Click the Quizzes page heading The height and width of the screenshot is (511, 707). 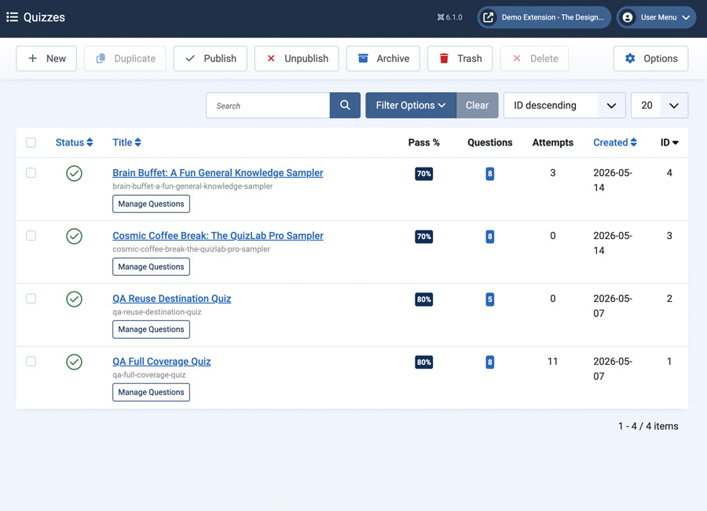click(x=44, y=17)
